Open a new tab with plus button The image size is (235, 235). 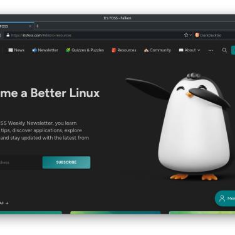pyautogui.click(x=37, y=26)
